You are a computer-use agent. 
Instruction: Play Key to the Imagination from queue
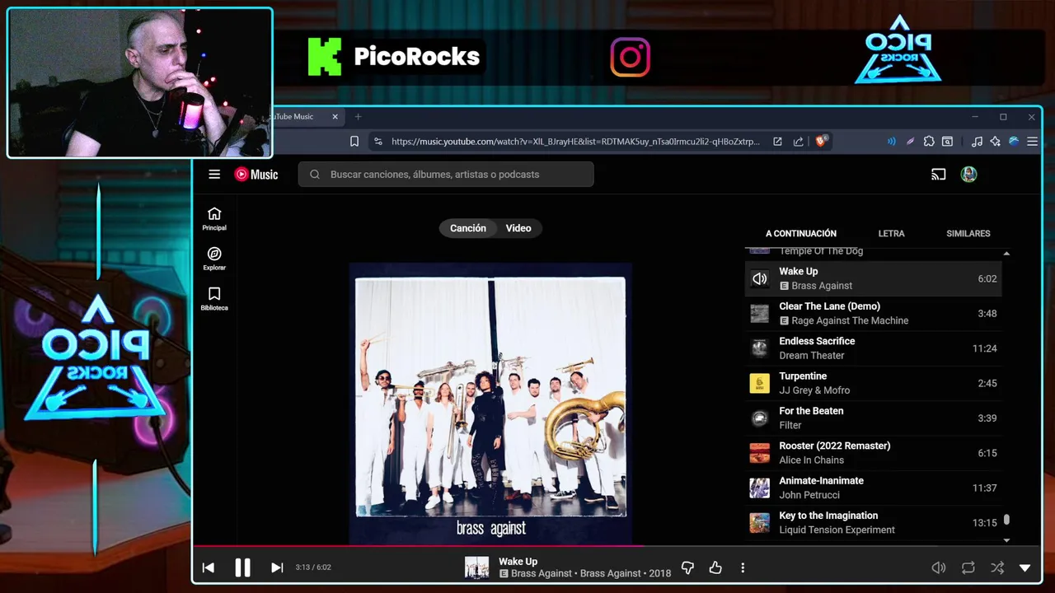coord(873,522)
